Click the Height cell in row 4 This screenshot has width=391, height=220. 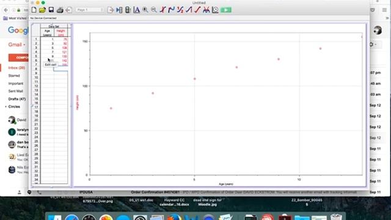click(61, 52)
